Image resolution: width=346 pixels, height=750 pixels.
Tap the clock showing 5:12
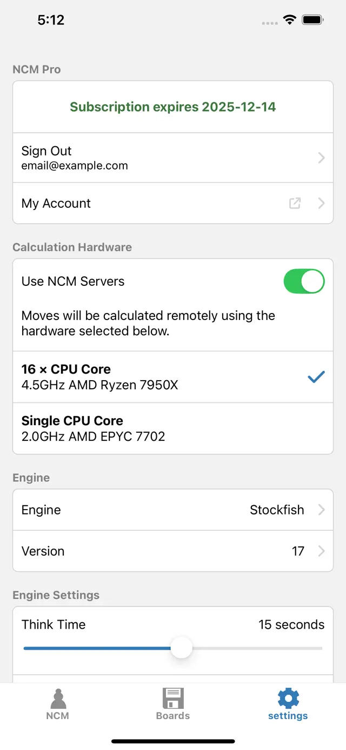(52, 19)
